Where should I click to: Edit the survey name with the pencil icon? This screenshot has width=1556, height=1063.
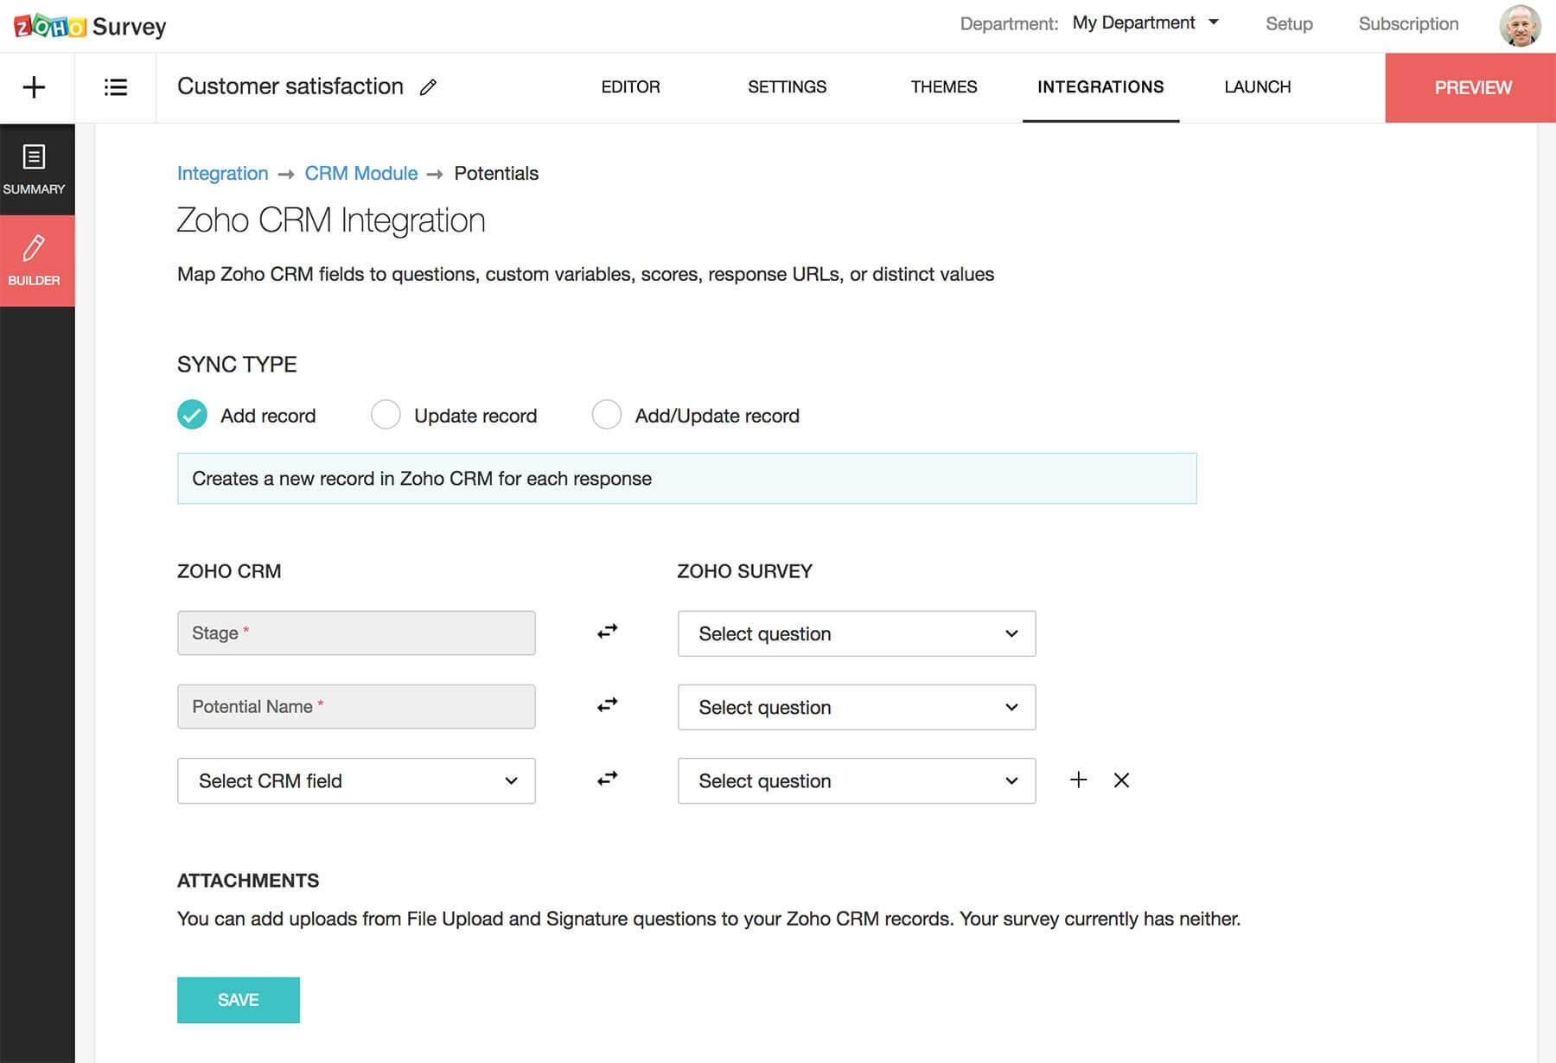coord(429,87)
